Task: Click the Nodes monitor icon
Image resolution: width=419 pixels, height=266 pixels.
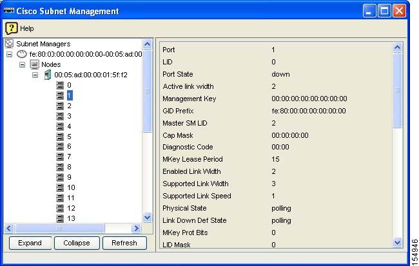Action: (x=34, y=64)
